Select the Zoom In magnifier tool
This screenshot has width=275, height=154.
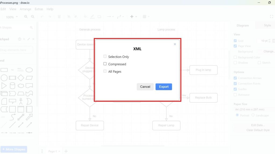pos(26,17)
